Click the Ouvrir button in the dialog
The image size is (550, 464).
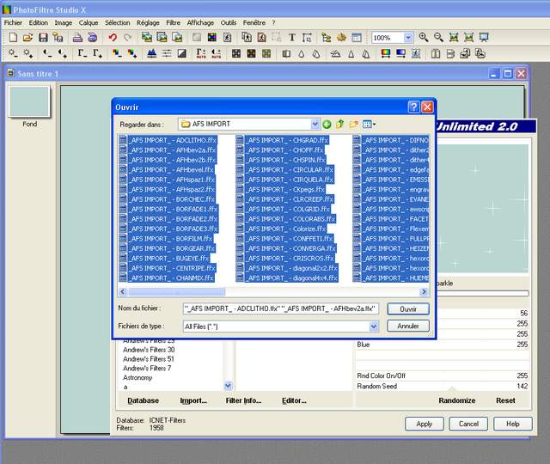coord(408,309)
